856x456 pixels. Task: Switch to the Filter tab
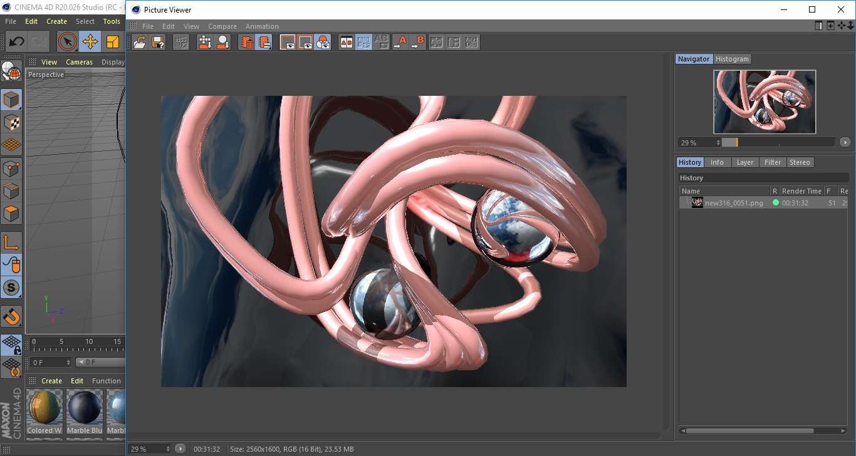pos(773,162)
